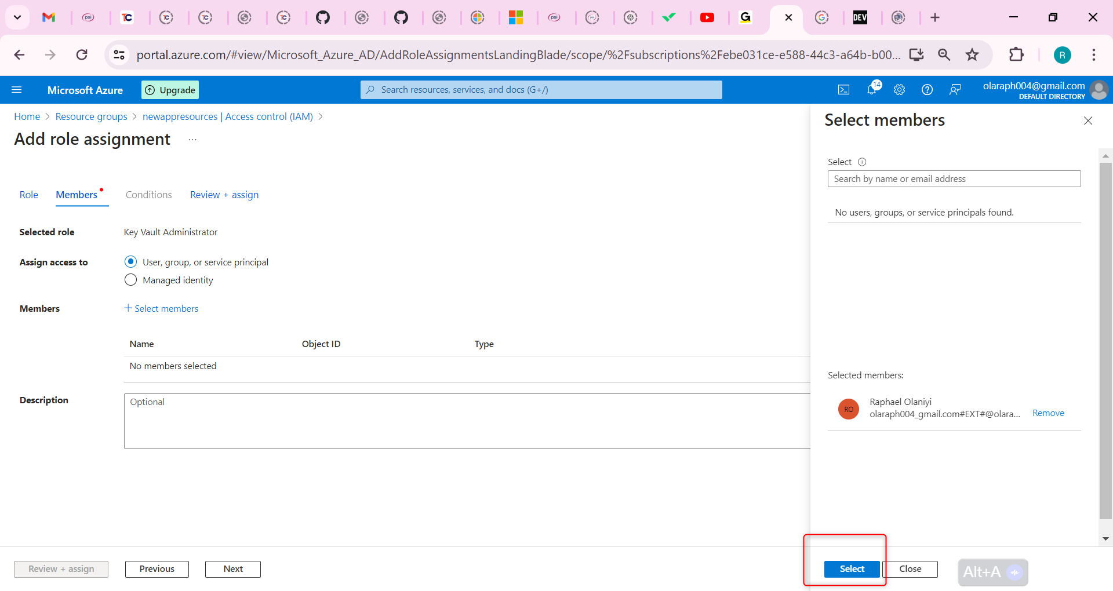Open a new browser tab

pyautogui.click(x=935, y=17)
